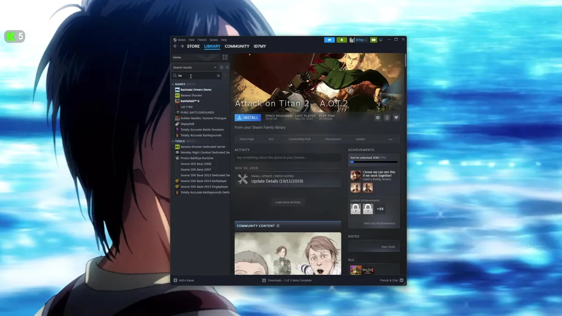Click the activity status text field
This screenshot has height=316, width=562.
tap(288, 158)
